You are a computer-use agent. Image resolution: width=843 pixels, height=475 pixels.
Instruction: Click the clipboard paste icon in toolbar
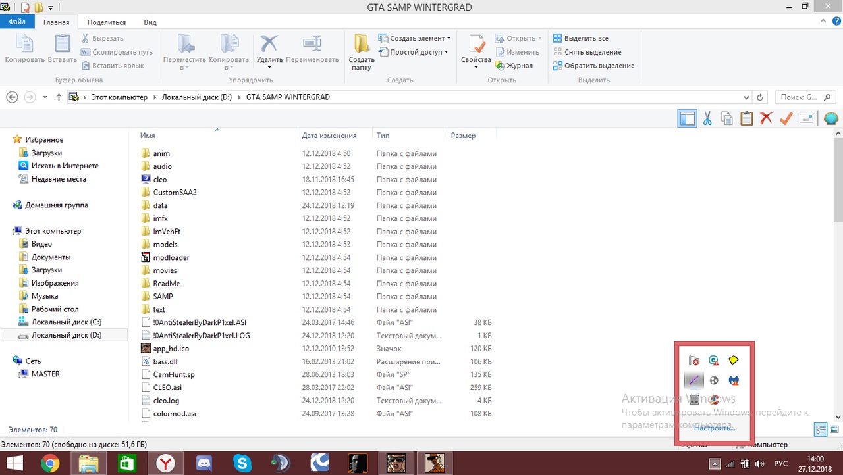click(x=746, y=119)
